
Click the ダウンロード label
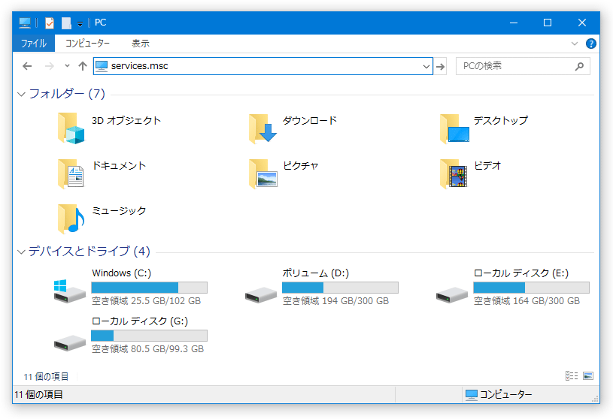point(310,121)
